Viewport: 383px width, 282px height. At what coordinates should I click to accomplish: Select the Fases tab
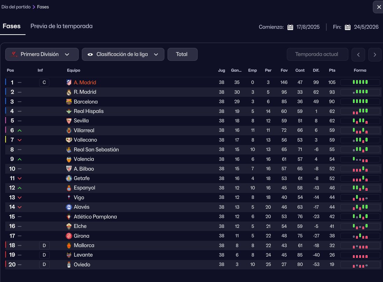click(x=12, y=26)
